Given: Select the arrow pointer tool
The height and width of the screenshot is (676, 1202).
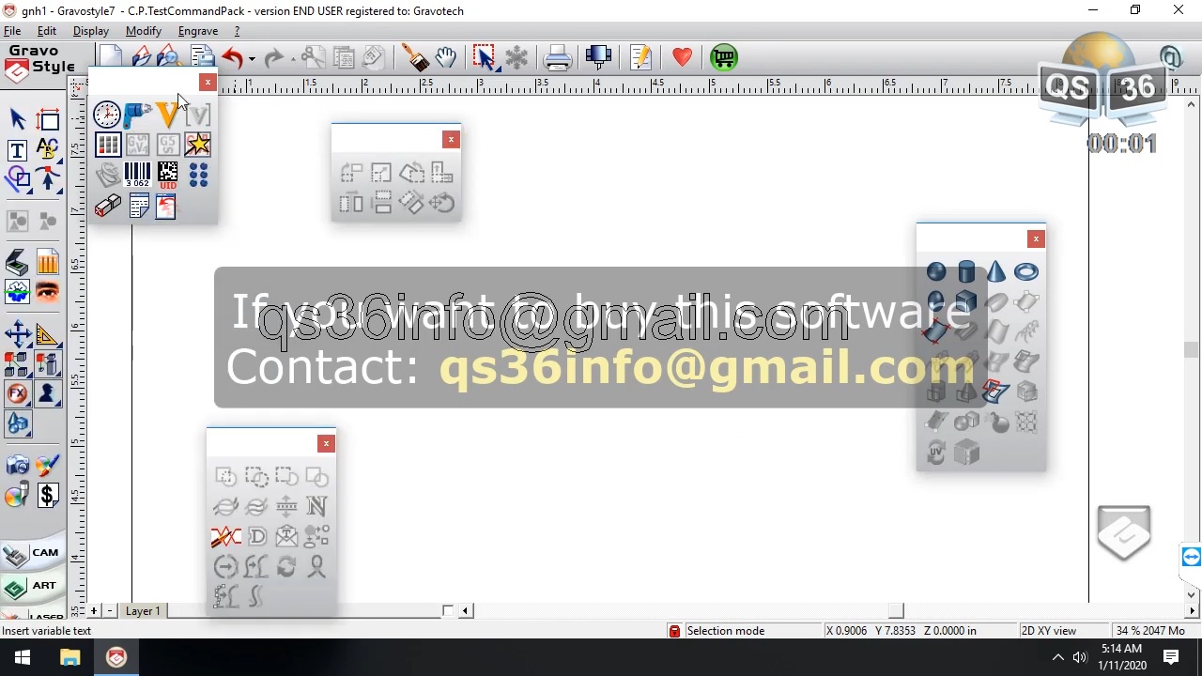Looking at the screenshot, I should (x=17, y=118).
